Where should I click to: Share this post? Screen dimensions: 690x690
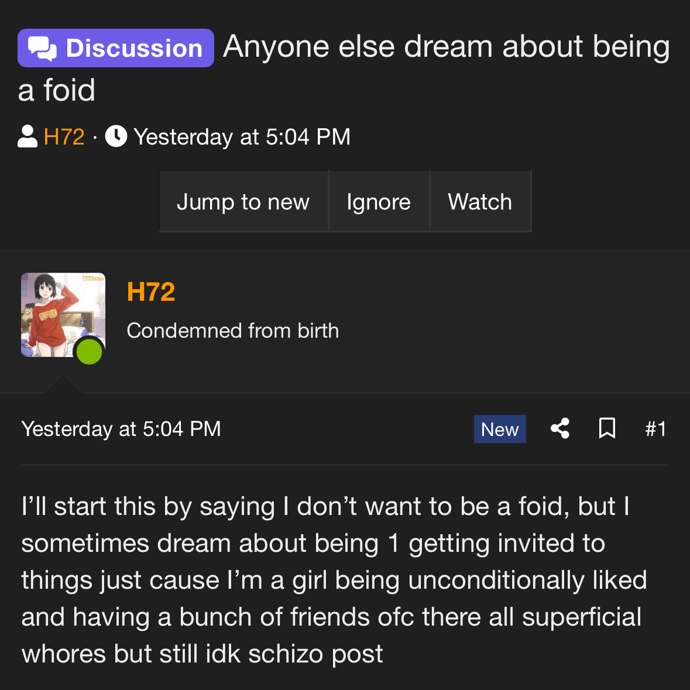click(x=560, y=428)
